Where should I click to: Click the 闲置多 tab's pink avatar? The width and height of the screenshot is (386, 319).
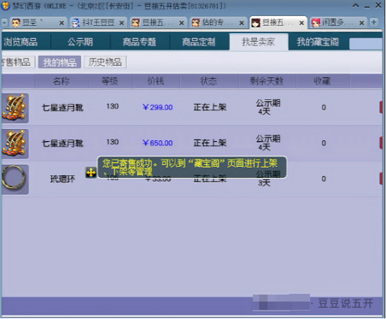[x=316, y=23]
